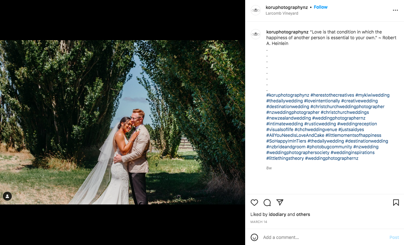The image size is (404, 245).
Task: Open the three-dot more options menu
Action: (395, 10)
